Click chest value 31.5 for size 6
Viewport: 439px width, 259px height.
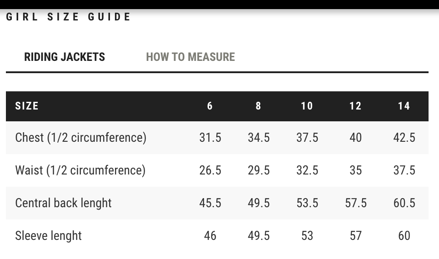pyautogui.click(x=210, y=137)
